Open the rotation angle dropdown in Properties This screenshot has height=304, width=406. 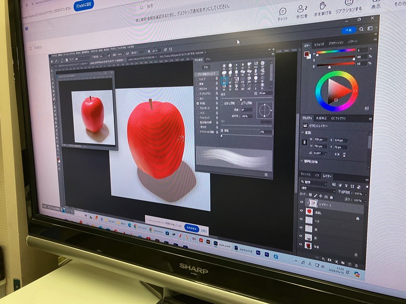(326, 154)
